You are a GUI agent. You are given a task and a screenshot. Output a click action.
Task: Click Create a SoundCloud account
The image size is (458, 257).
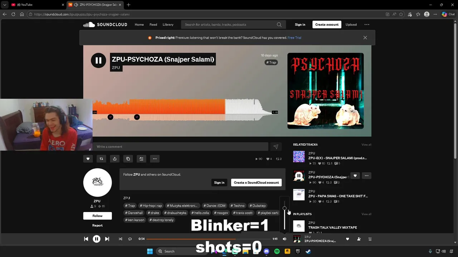tap(256, 183)
